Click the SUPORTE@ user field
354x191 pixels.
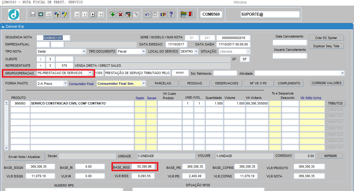click(x=270, y=14)
